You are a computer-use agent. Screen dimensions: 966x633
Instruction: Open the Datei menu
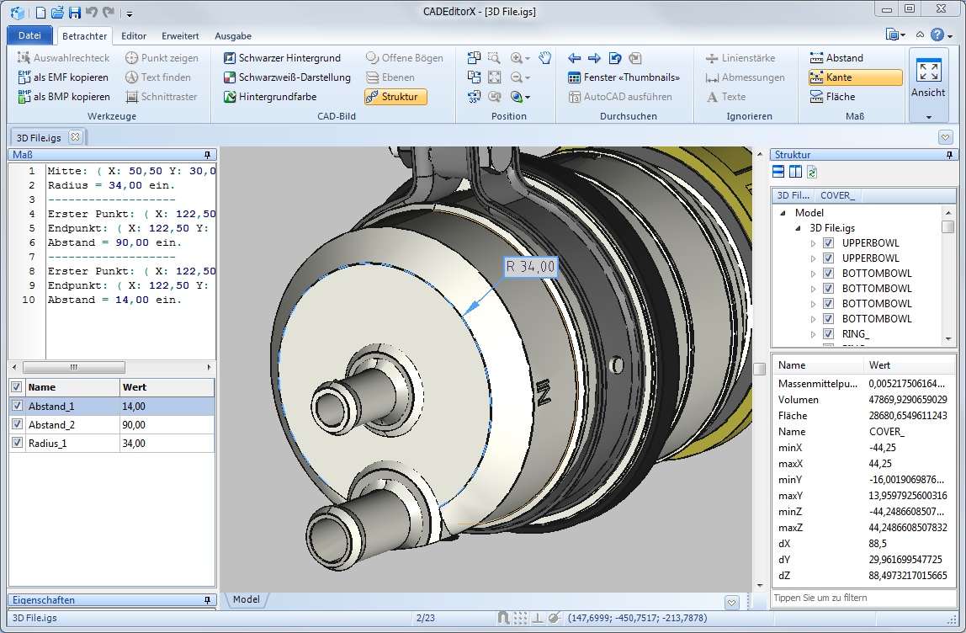[x=29, y=36]
